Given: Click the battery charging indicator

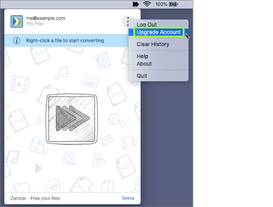Looking at the screenshot, I should click(173, 4).
